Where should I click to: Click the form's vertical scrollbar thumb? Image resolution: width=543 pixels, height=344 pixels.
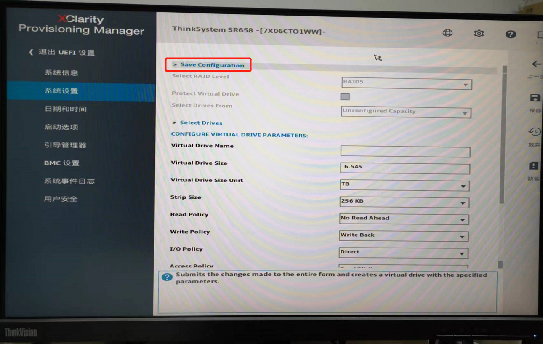pyautogui.click(x=503, y=135)
